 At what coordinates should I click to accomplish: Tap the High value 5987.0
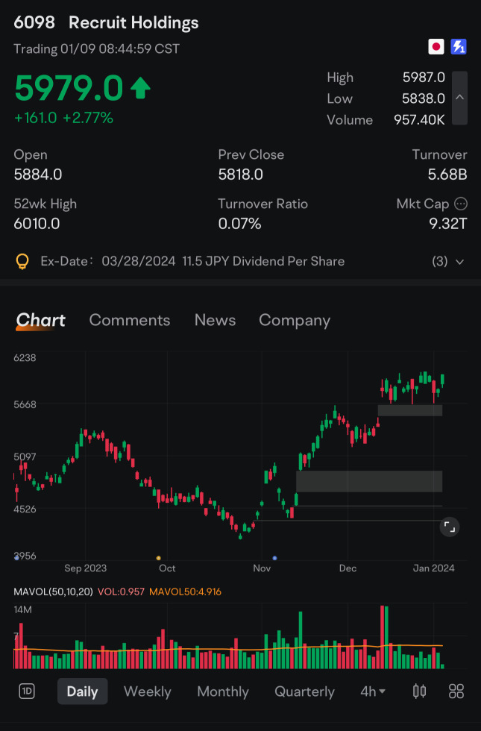point(424,78)
